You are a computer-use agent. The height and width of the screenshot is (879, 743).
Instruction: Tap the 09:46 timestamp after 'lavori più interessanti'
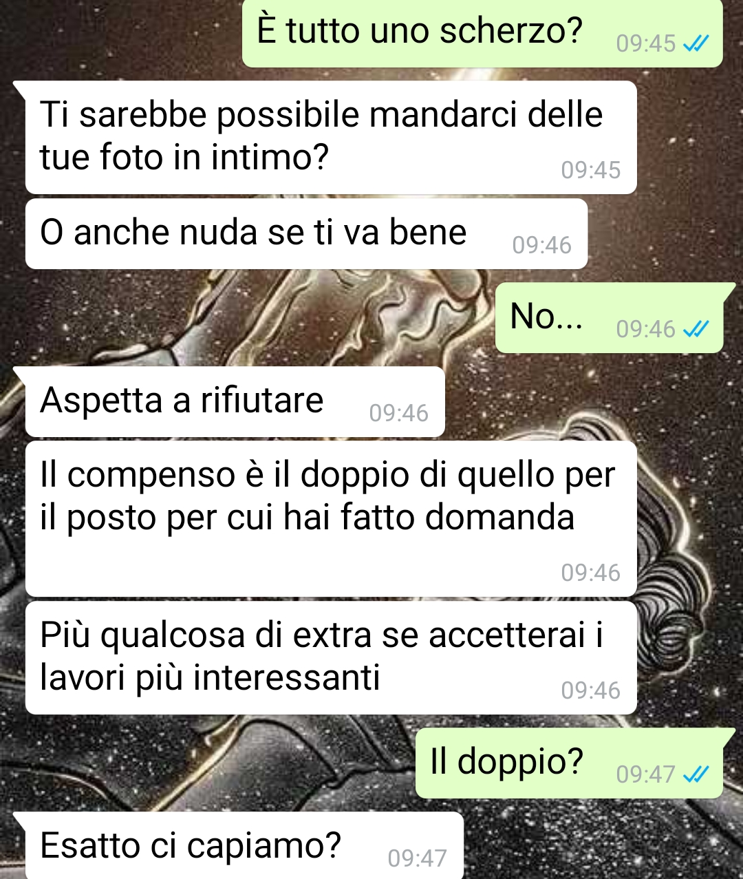591,690
